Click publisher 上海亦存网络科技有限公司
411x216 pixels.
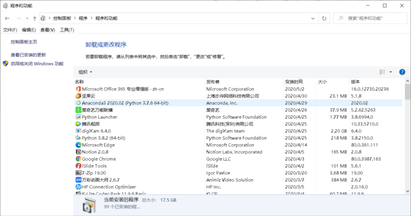(x=233, y=96)
